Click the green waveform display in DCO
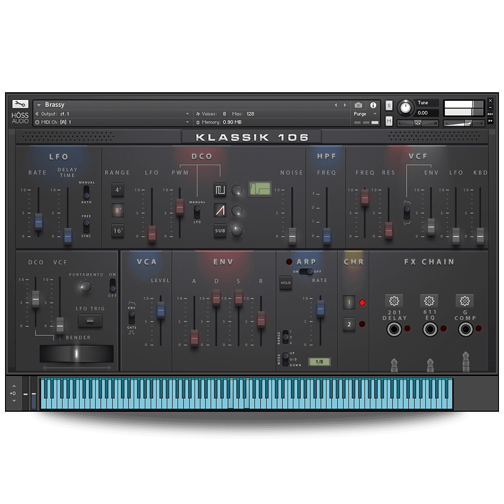504x504 pixels. pyautogui.click(x=260, y=189)
